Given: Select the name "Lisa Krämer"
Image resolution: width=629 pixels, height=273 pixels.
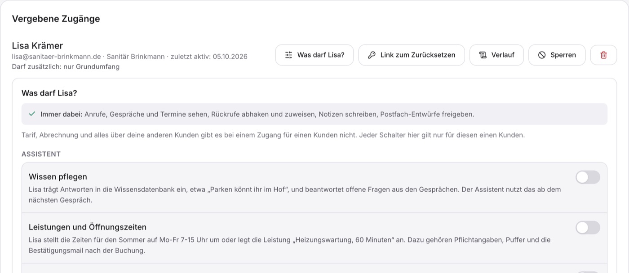Looking at the screenshot, I should [37, 45].
